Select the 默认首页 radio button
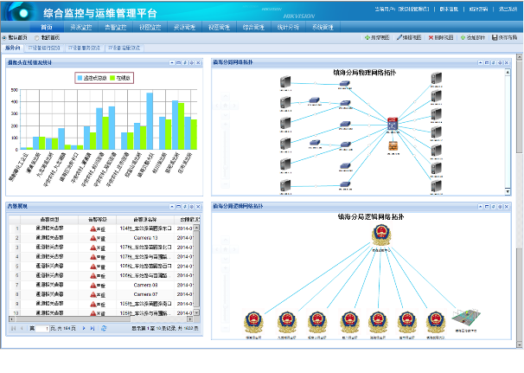Image resolution: width=524 pixels, height=373 pixels. [3, 38]
